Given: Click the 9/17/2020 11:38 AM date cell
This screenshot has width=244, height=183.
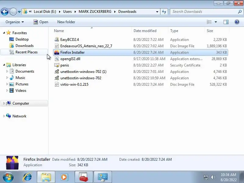Looking at the screenshot, I should tap(149, 59).
